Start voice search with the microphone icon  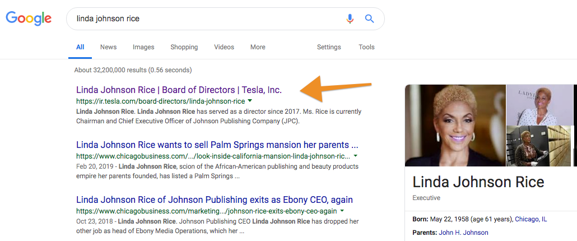coord(350,18)
